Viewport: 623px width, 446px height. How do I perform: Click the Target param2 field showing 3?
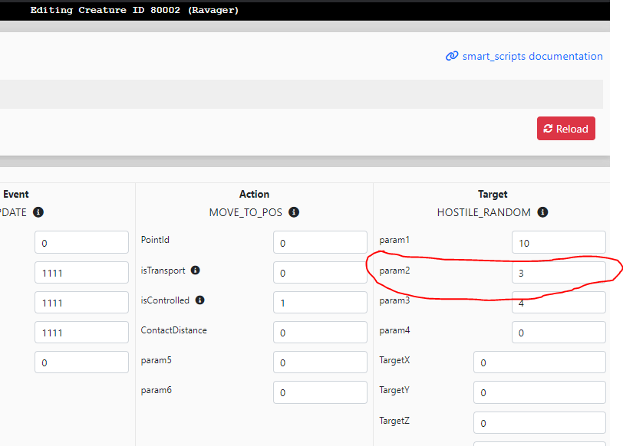[x=559, y=272]
